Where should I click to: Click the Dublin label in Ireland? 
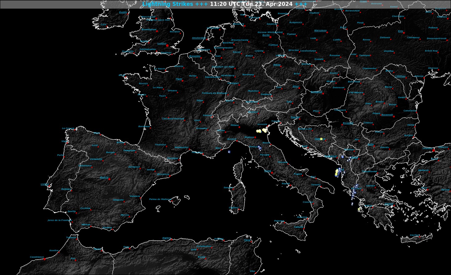[123, 12]
